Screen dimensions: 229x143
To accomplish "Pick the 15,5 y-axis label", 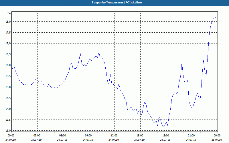I will (8, 76).
